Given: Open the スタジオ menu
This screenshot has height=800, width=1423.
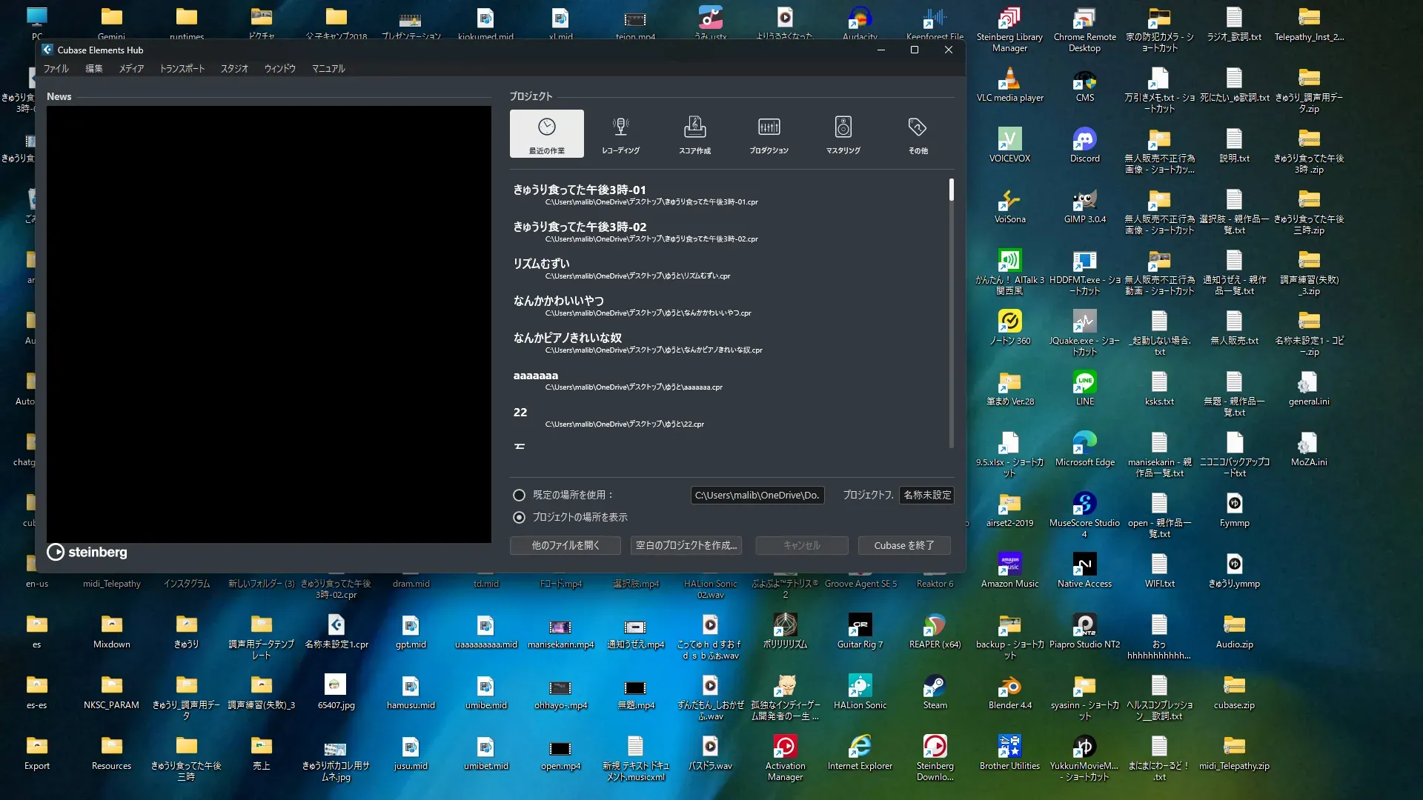Looking at the screenshot, I should 234,68.
